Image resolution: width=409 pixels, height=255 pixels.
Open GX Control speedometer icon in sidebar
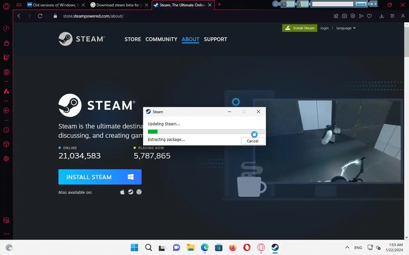point(6,29)
